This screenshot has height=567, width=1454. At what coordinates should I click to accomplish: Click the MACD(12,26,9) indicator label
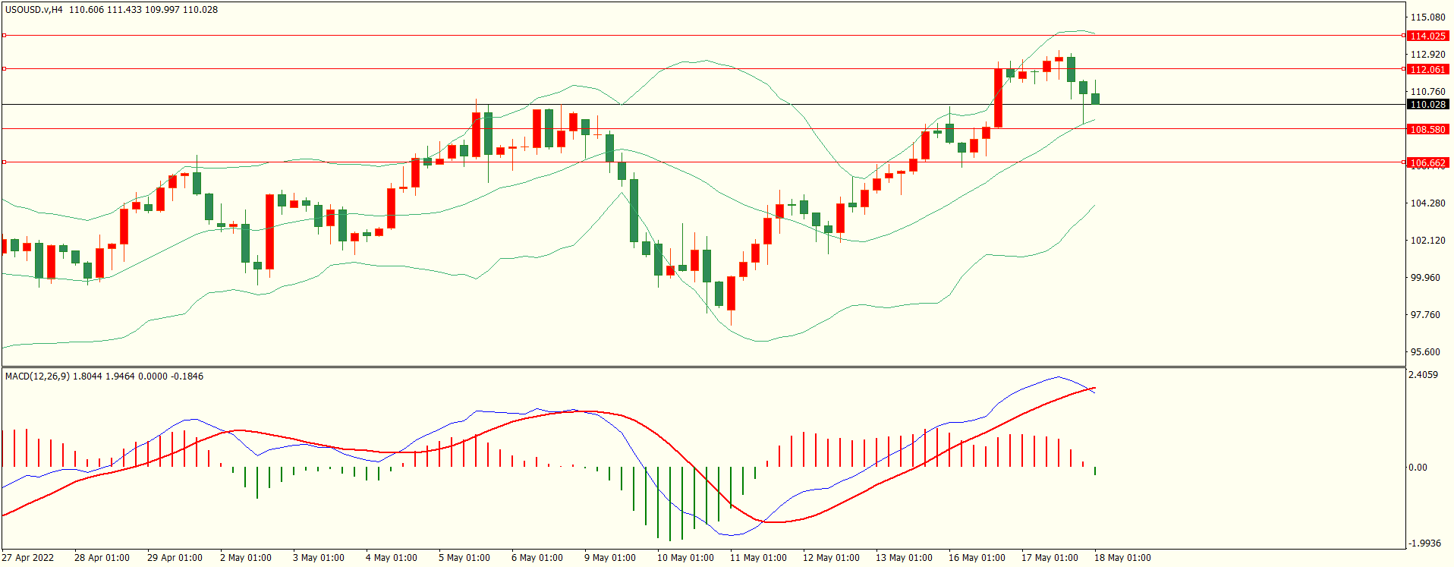[37, 376]
